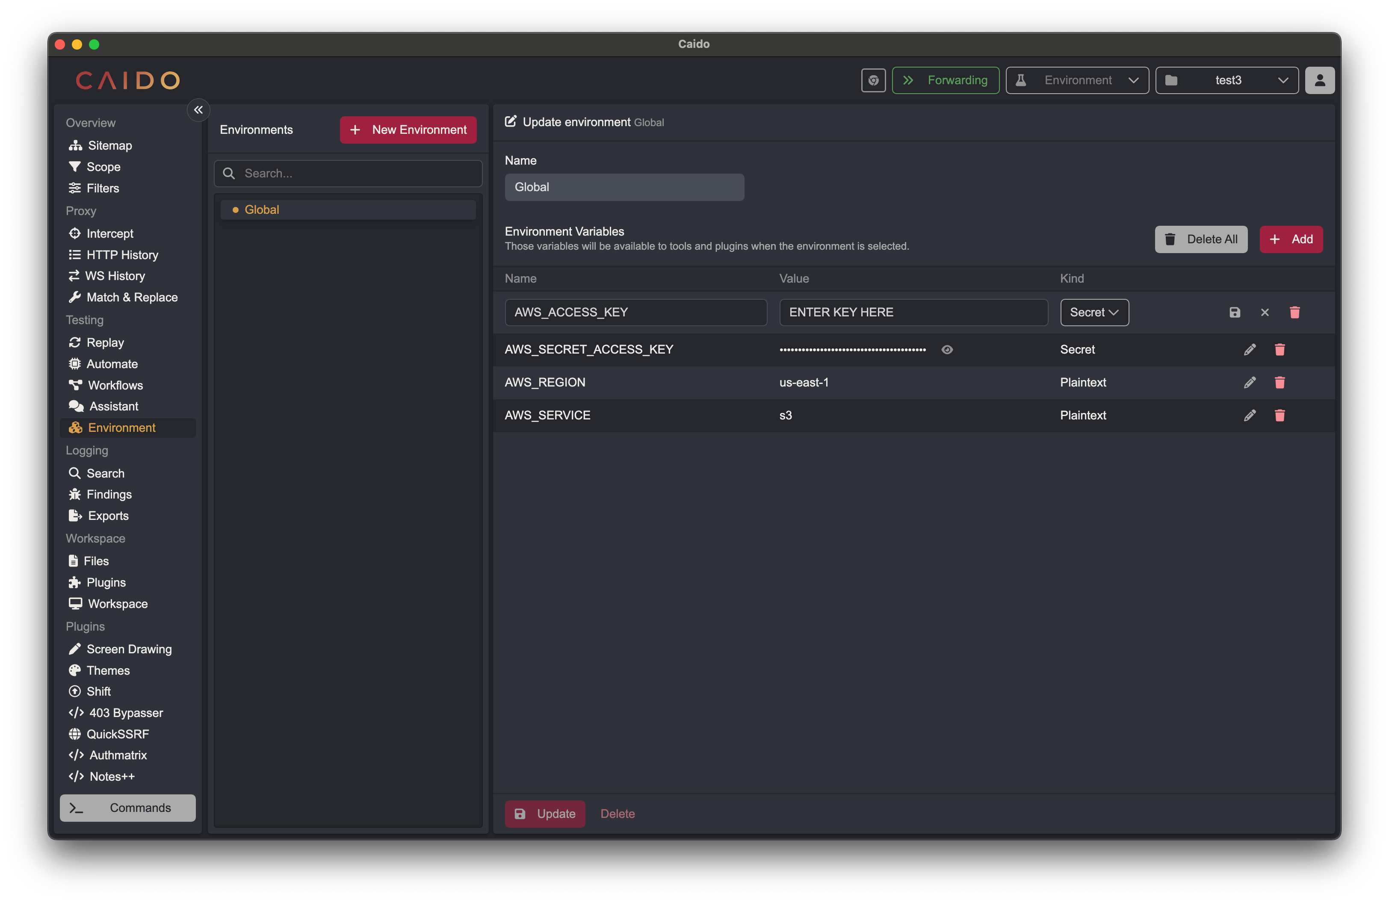Open Match & Replace
1389x903 pixels.
(x=128, y=297)
